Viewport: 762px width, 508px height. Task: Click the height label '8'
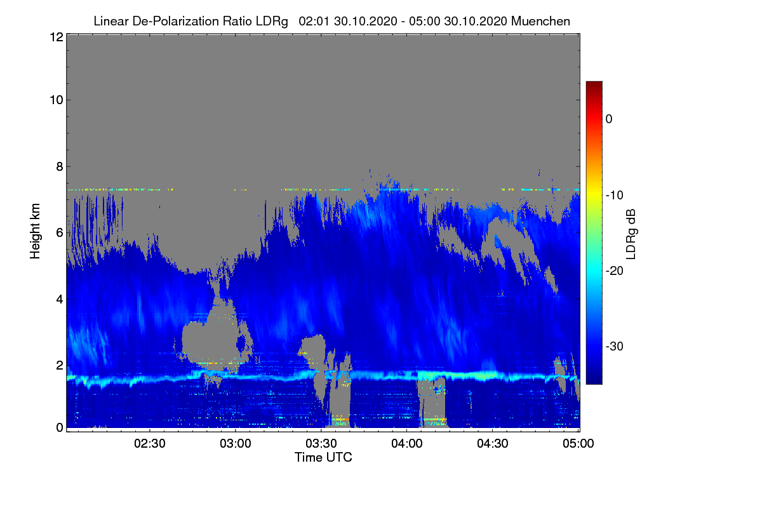59,166
